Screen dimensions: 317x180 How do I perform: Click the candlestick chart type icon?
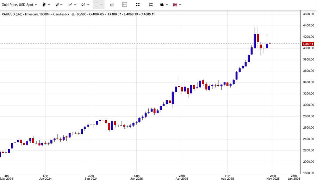44,5
